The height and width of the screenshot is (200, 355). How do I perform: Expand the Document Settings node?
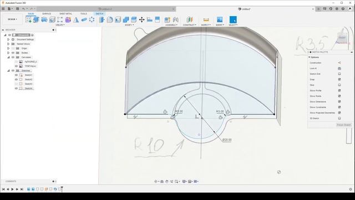(8, 39)
